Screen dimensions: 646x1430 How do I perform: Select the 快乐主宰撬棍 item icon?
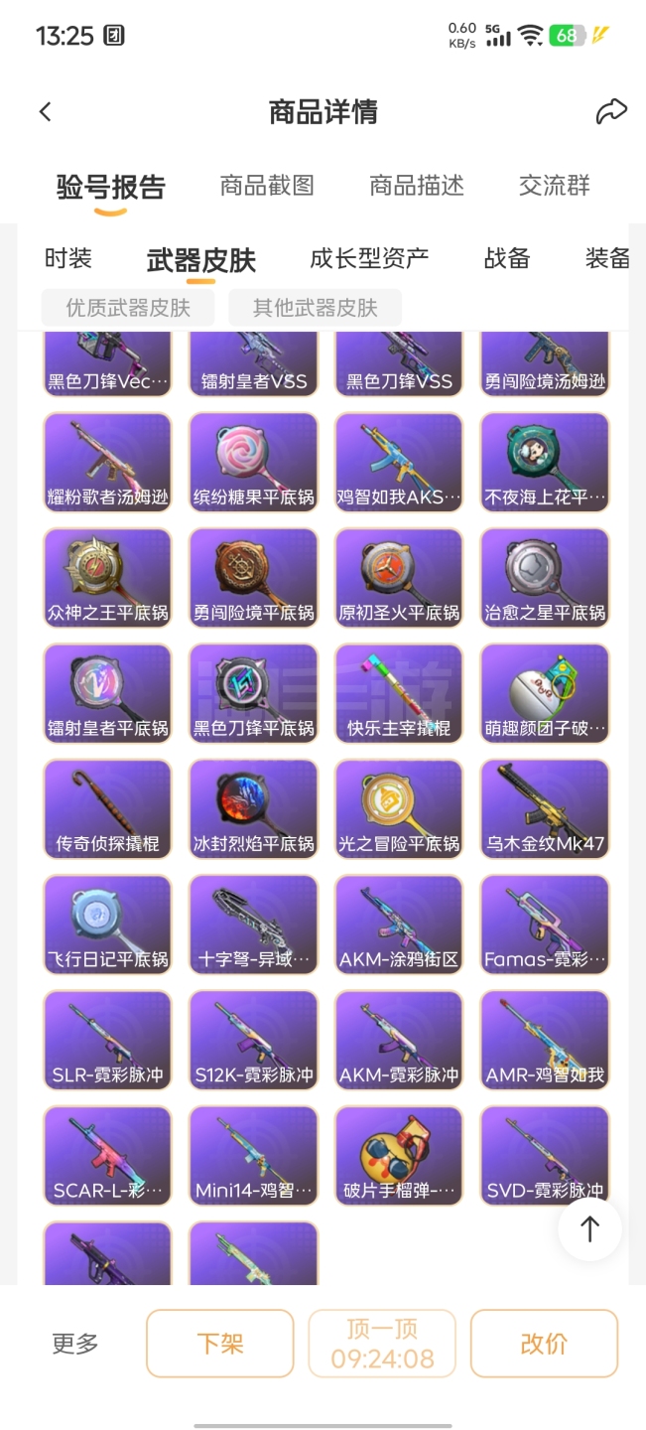399,693
